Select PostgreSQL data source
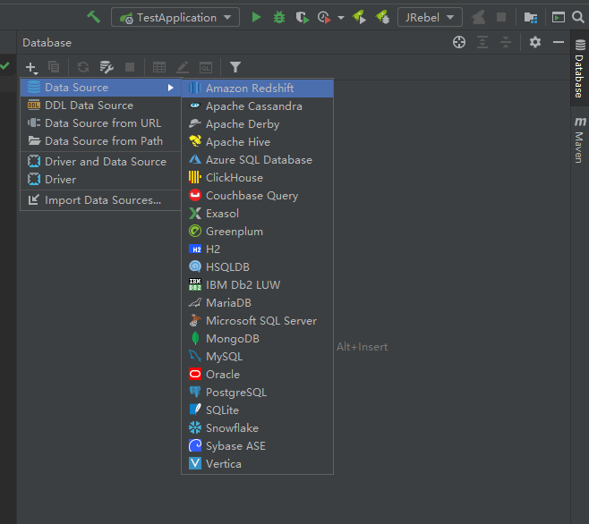The image size is (589, 524). [x=257, y=393]
